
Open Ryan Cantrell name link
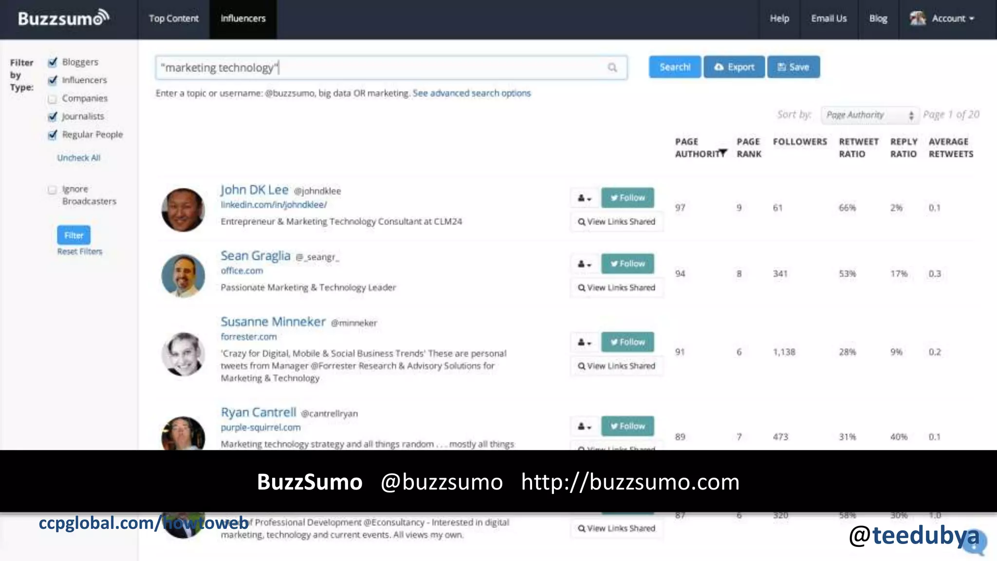pyautogui.click(x=258, y=412)
